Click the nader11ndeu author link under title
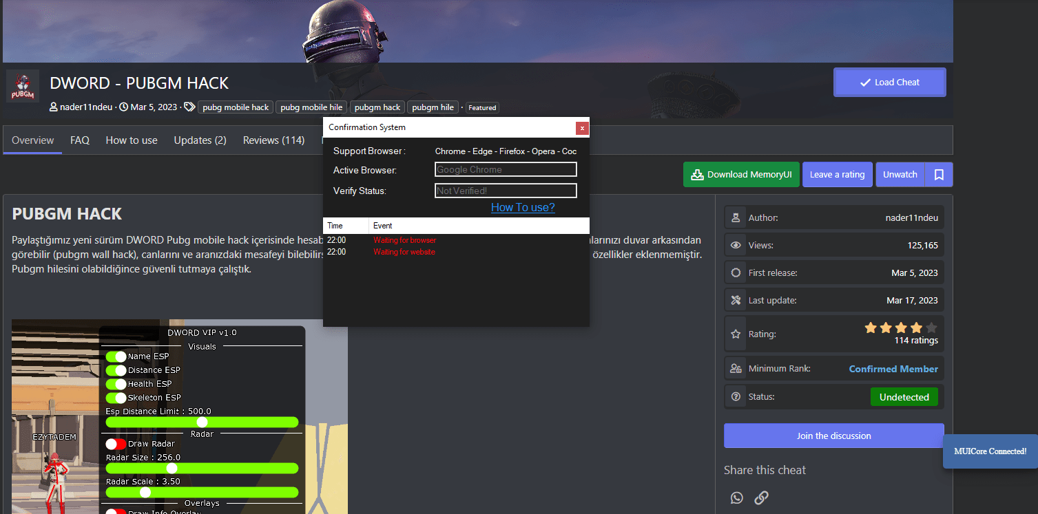 86,107
